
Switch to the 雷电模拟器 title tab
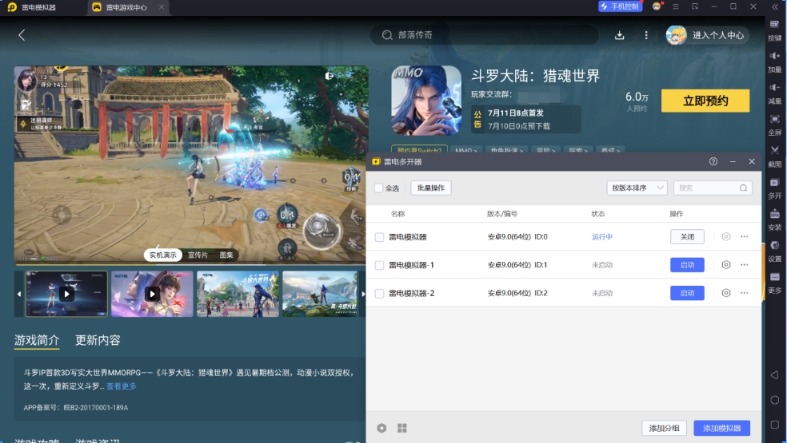point(33,7)
